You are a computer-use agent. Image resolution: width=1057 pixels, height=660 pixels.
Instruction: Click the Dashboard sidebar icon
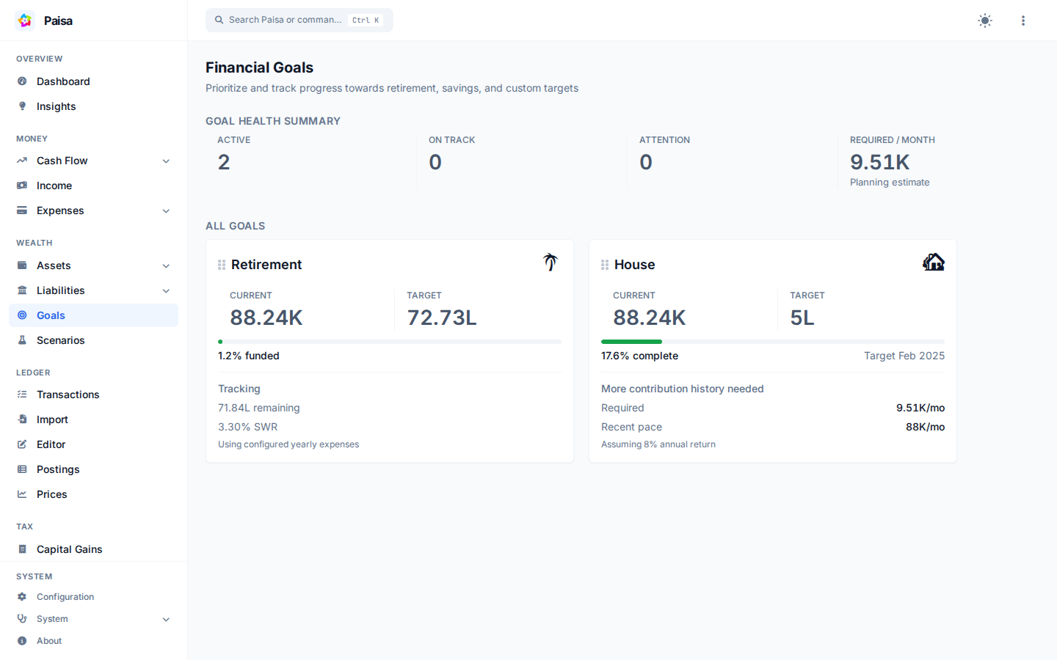click(x=22, y=81)
